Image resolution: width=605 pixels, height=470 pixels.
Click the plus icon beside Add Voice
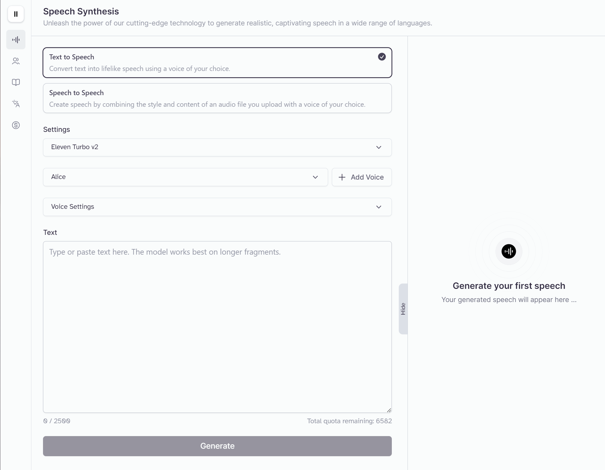pyautogui.click(x=342, y=177)
